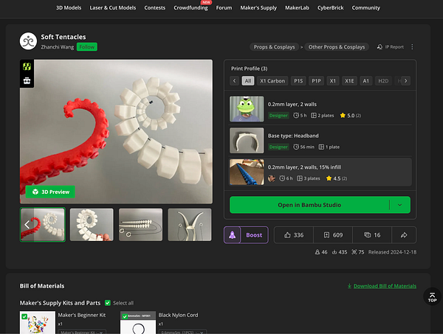Select the tentacle parts with cord thumbnail
This screenshot has width=443, height=334.
pyautogui.click(x=140, y=225)
